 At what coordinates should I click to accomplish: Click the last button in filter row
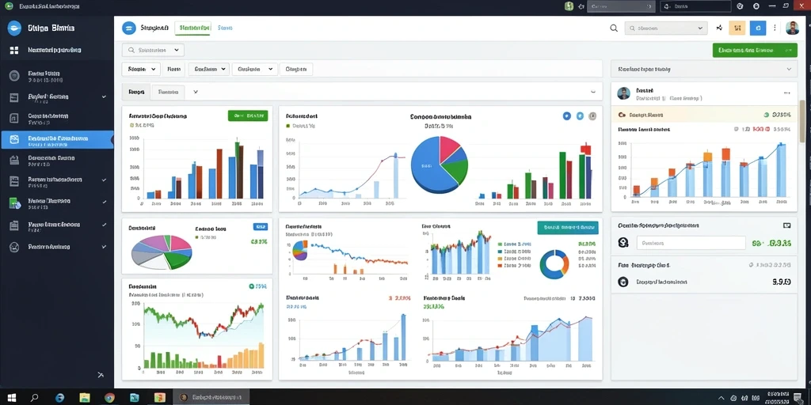[x=296, y=69]
